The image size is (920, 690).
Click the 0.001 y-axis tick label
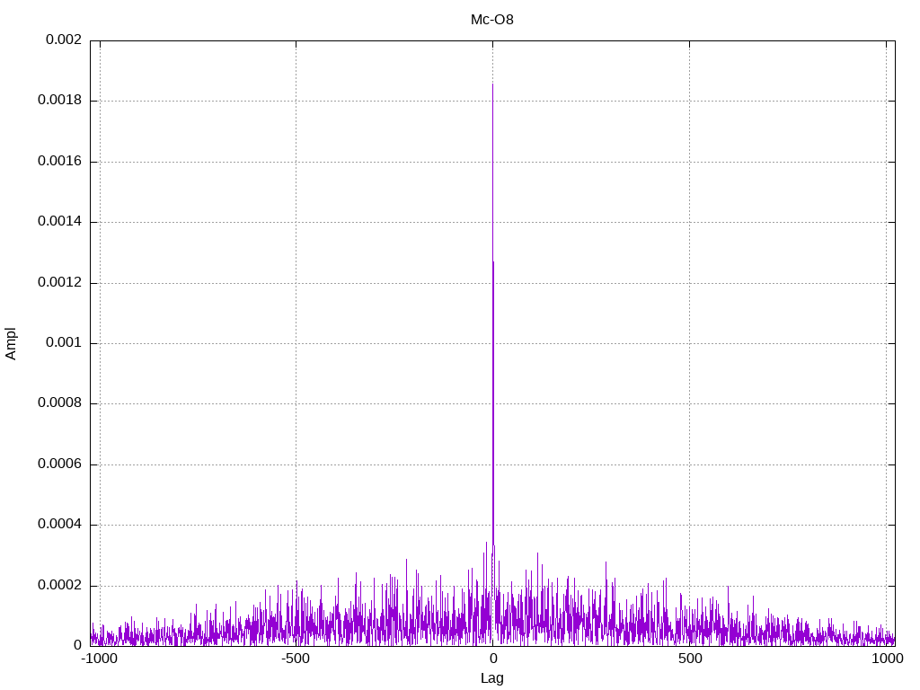coord(63,343)
